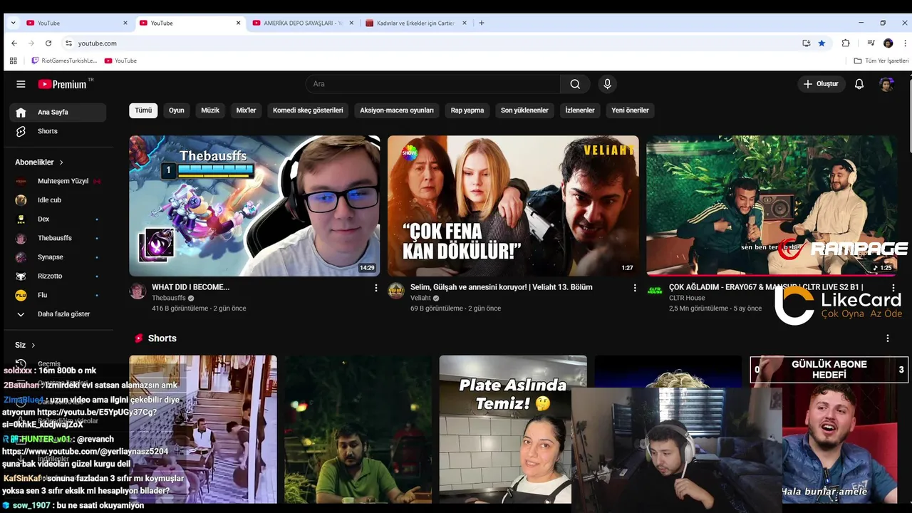Play the ÇOK FENA KAN DÖKÜLÜR thumbnail

click(513, 206)
